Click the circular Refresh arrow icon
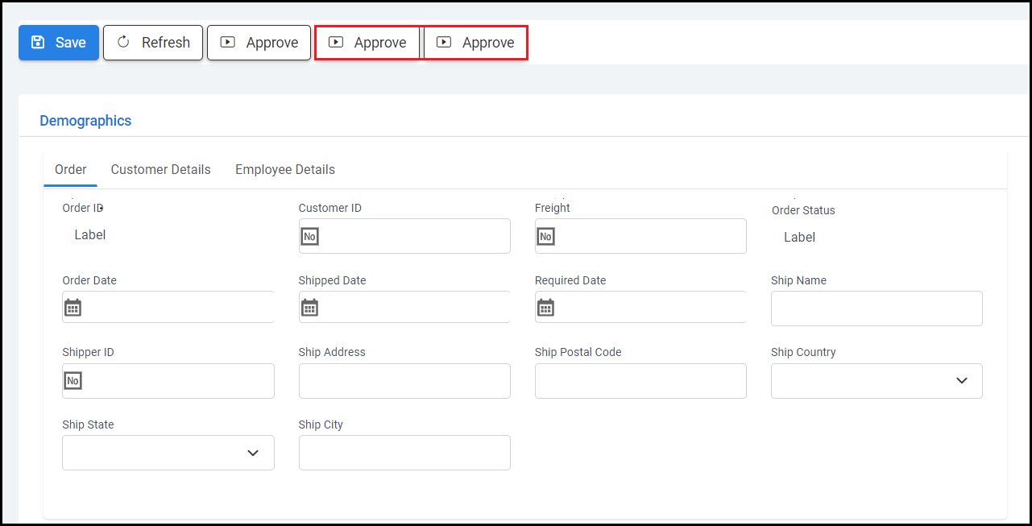Image resolution: width=1032 pixels, height=526 pixels. (123, 43)
